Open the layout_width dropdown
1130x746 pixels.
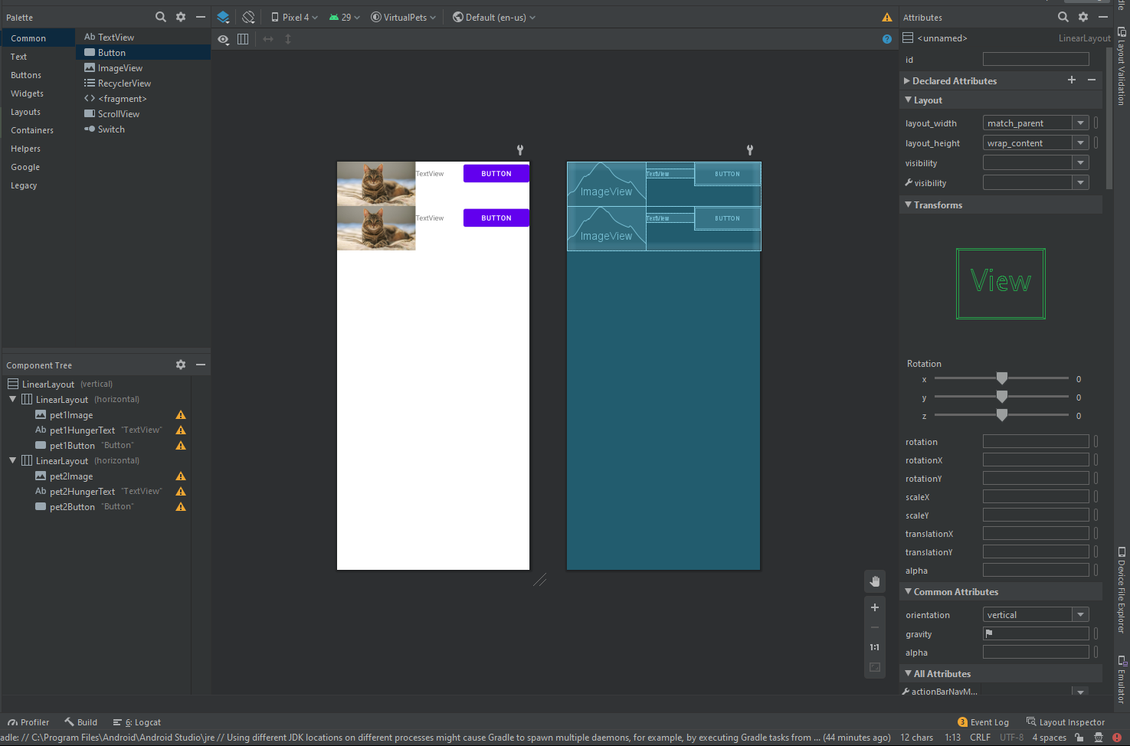pos(1080,123)
